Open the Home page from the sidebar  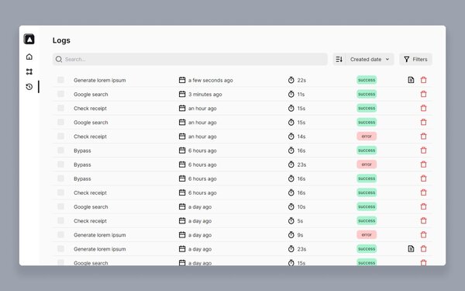point(29,57)
